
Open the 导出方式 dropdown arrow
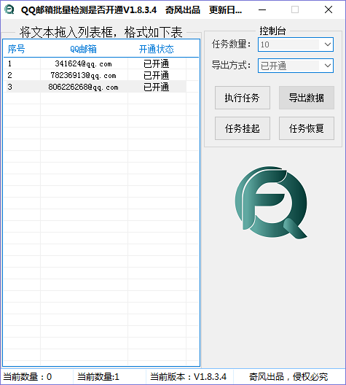[327, 66]
